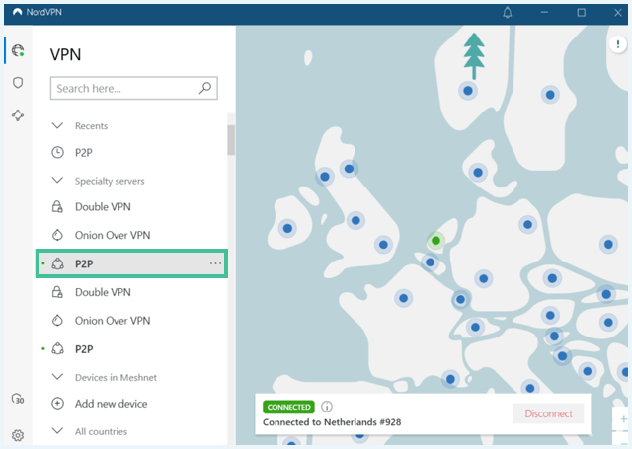This screenshot has height=449, width=632.
Task: Open the notifications bell in title bar
Action: pos(508,13)
